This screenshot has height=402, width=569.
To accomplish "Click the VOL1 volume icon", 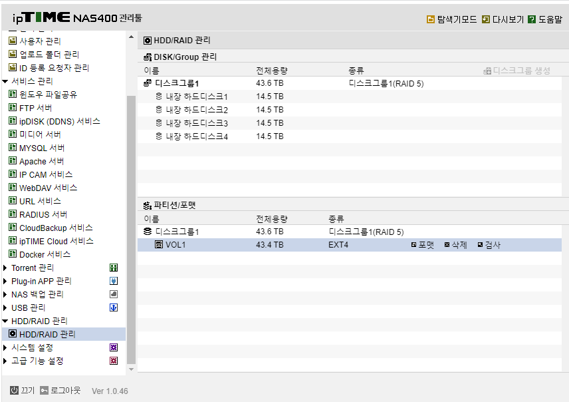I will click(x=159, y=245).
